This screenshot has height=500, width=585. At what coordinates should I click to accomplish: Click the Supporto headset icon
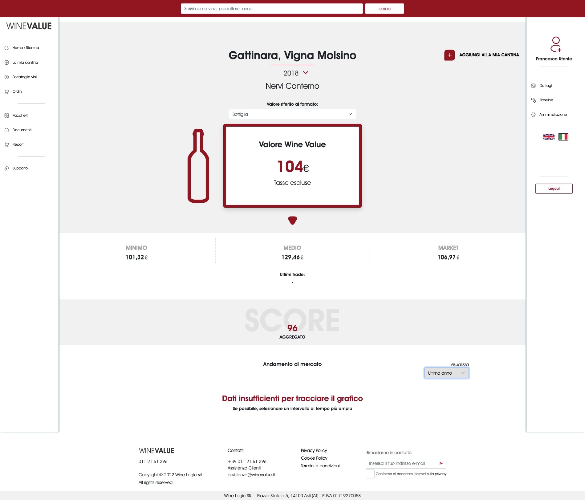(6, 169)
